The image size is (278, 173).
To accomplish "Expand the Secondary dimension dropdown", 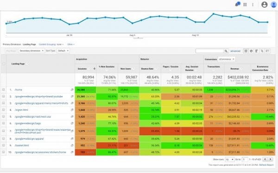I will coord(32,51).
